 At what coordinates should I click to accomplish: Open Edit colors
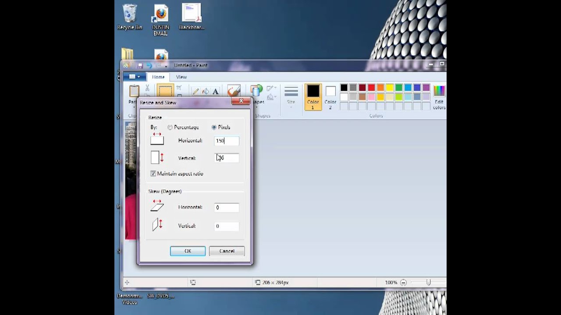click(439, 97)
